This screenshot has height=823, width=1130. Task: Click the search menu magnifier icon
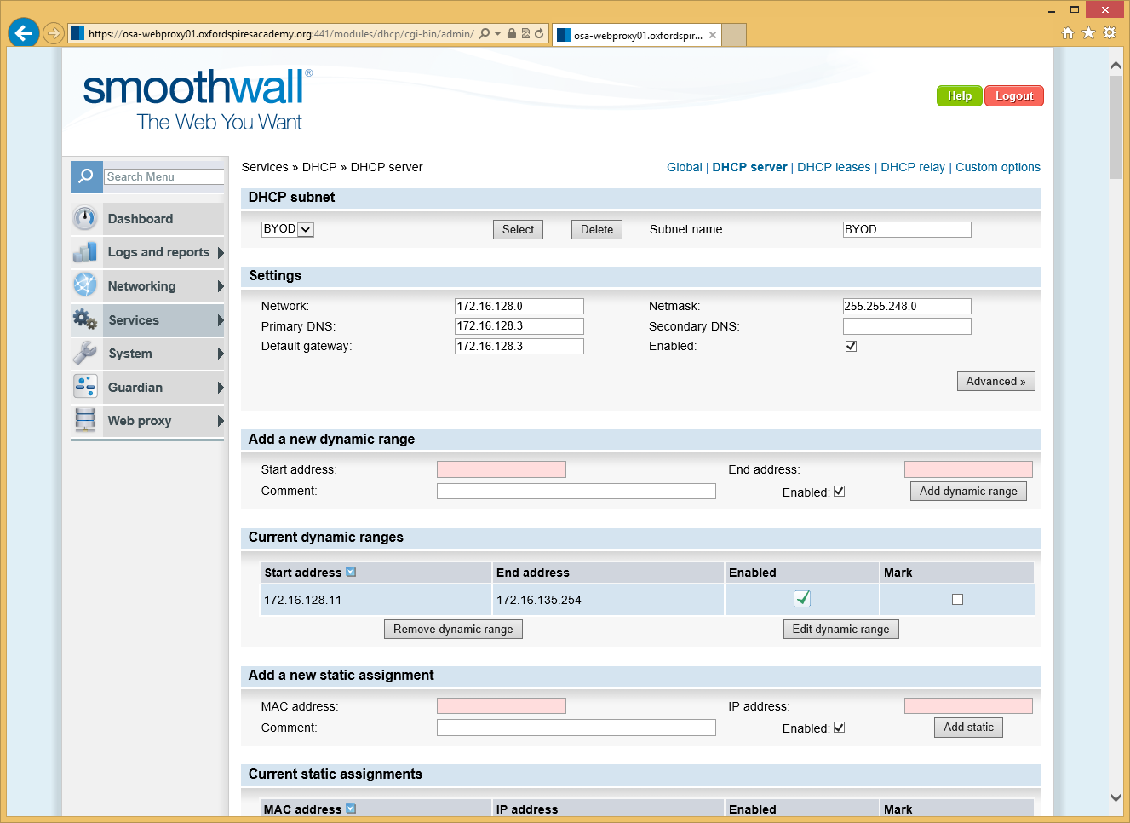[x=86, y=176]
